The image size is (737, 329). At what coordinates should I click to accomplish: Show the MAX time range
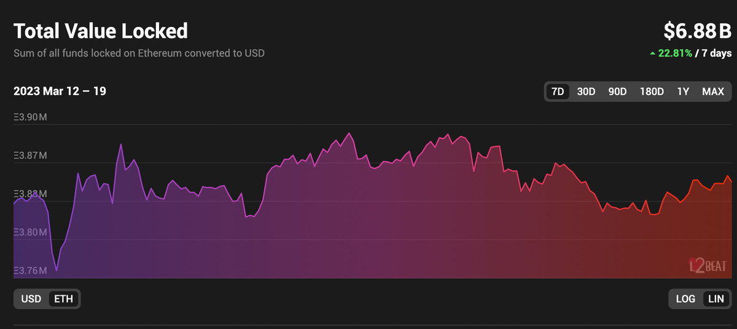click(713, 92)
